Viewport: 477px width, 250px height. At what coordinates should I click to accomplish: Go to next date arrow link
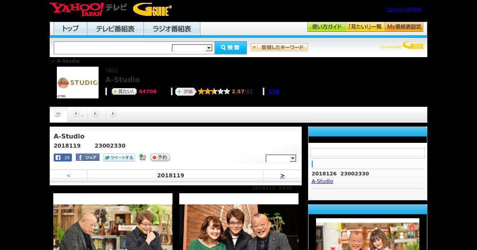[x=282, y=175]
